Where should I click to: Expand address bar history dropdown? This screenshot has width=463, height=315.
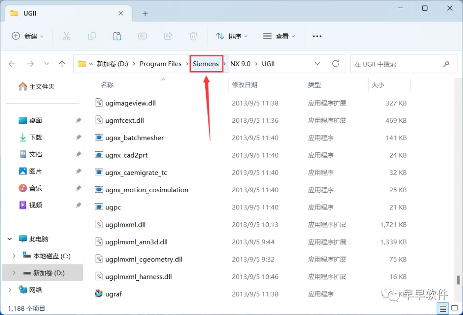coord(317,64)
